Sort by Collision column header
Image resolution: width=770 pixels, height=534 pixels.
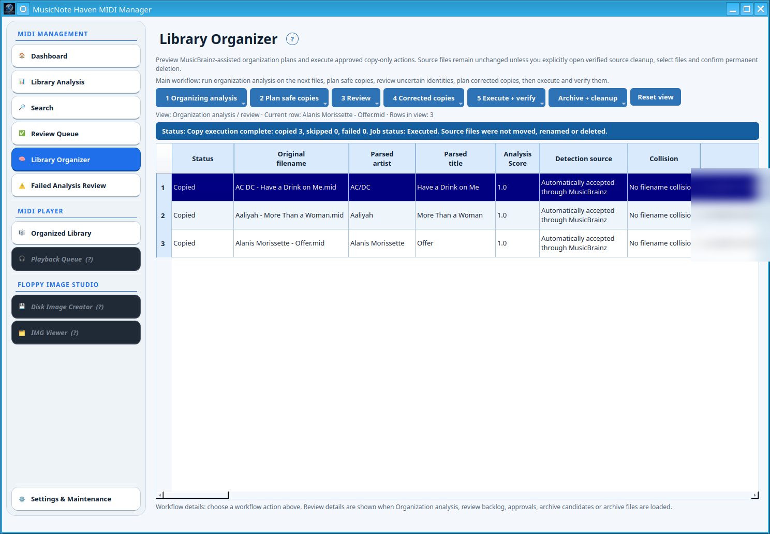pos(664,158)
